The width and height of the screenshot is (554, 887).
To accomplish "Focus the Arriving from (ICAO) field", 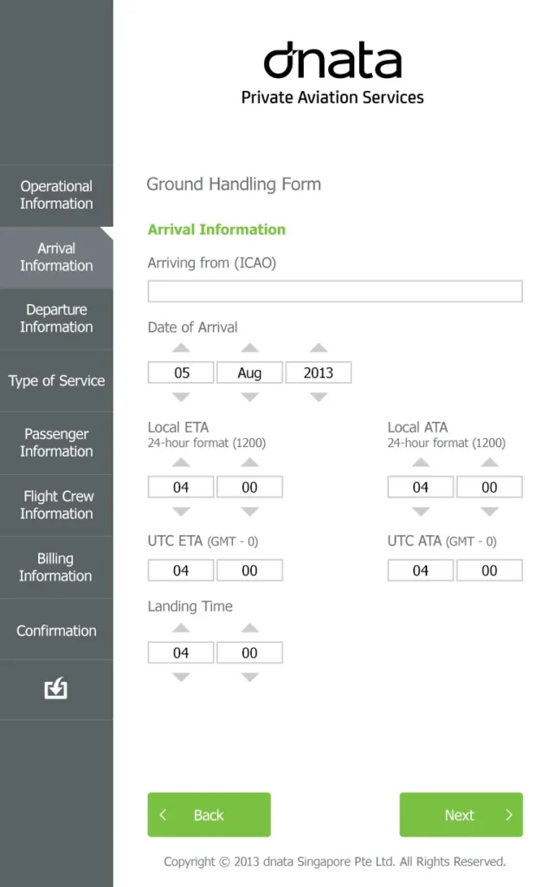I will tap(335, 291).
